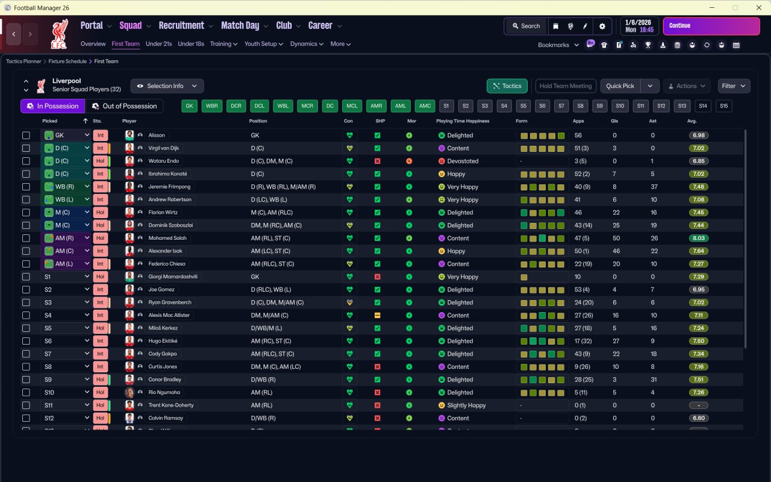Click the date and time display
771x482 pixels.
(x=639, y=26)
